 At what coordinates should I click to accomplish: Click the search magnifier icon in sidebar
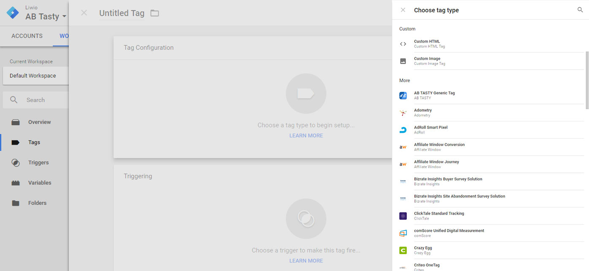tap(14, 100)
